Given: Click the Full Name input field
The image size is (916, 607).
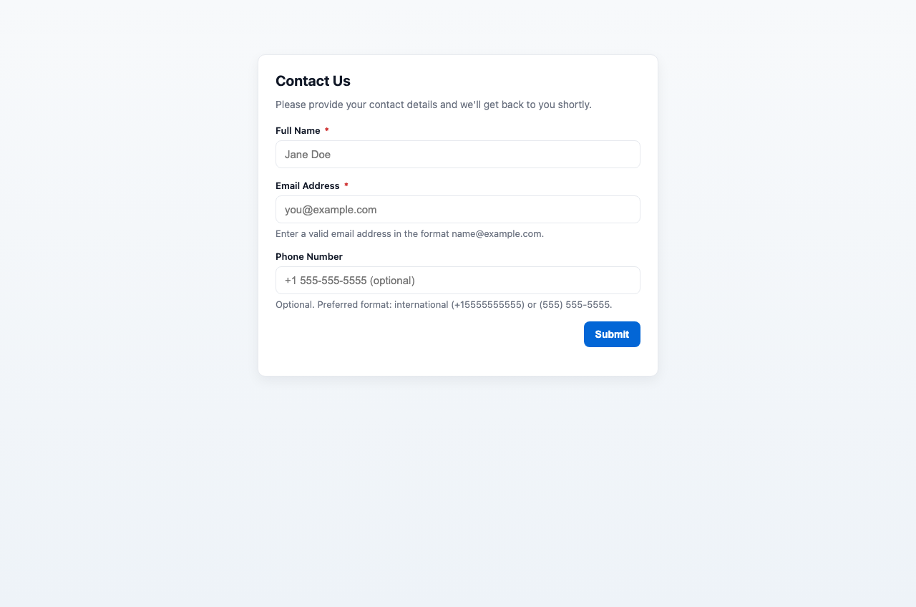Looking at the screenshot, I should point(458,154).
